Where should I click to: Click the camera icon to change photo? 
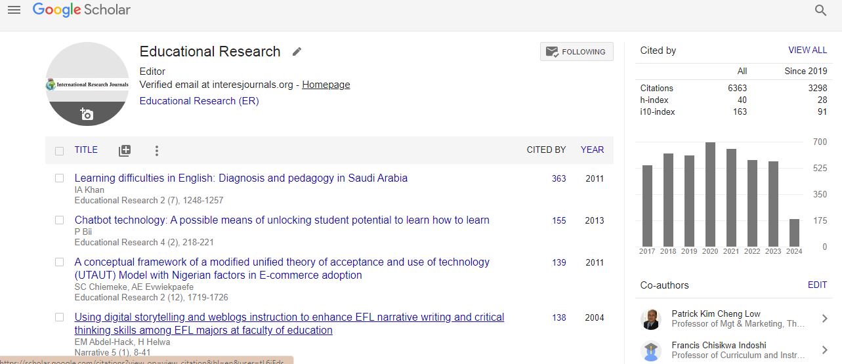[87, 114]
